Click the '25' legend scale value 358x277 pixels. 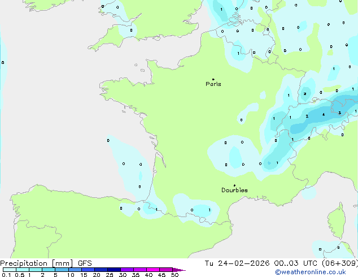[x=110, y=275]
